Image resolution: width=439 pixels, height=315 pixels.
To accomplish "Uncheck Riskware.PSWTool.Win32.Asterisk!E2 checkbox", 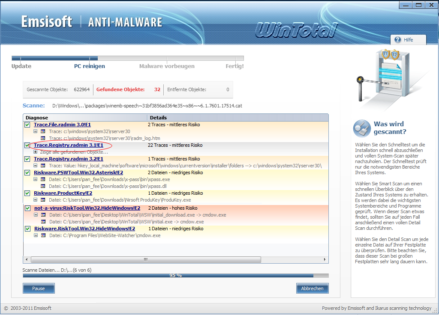I will click(27, 173).
